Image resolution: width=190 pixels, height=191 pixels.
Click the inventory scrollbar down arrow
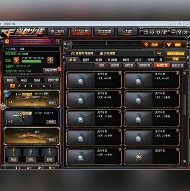(185, 162)
